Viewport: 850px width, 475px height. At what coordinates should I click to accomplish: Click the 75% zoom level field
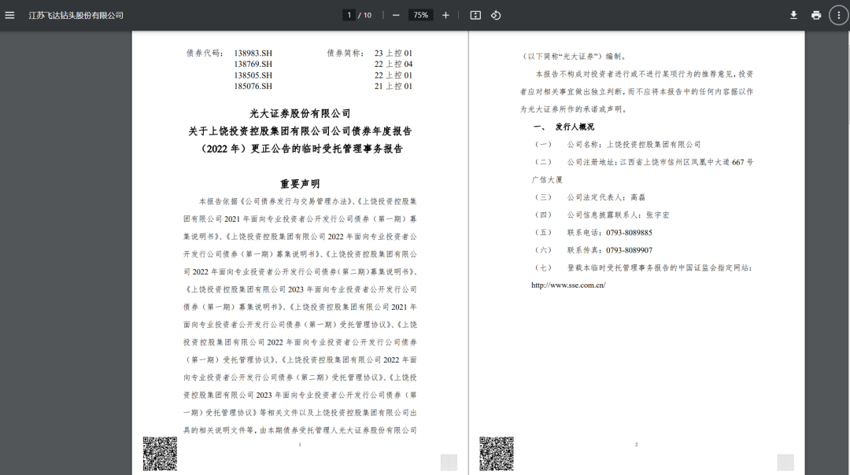420,15
